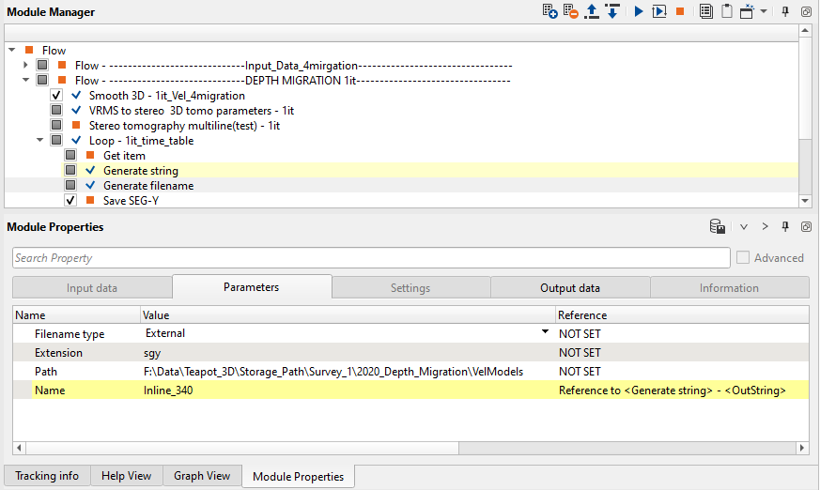Expand the Input_Data_4mirgation flow node
Viewport: 820px width, 490px height.
point(25,66)
